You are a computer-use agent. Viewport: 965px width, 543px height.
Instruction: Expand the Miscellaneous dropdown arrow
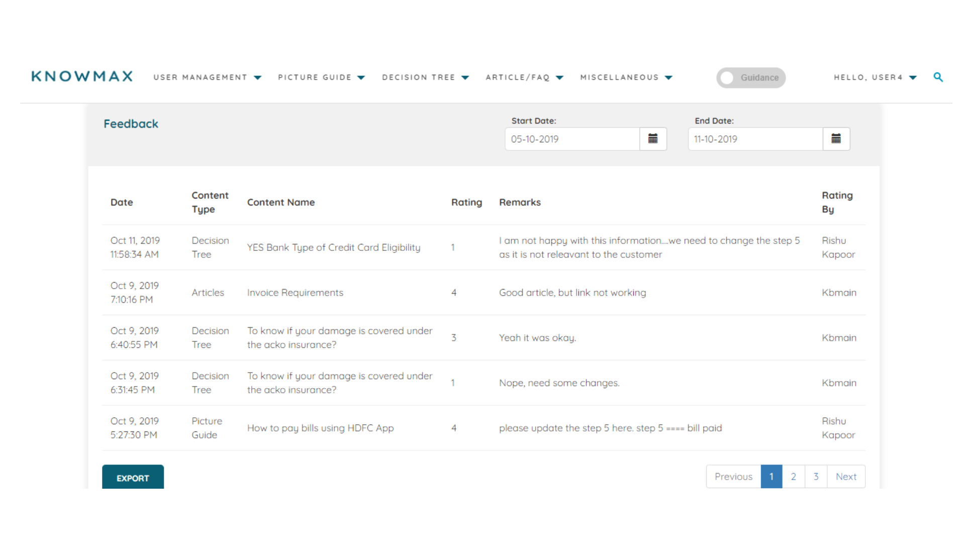click(668, 77)
